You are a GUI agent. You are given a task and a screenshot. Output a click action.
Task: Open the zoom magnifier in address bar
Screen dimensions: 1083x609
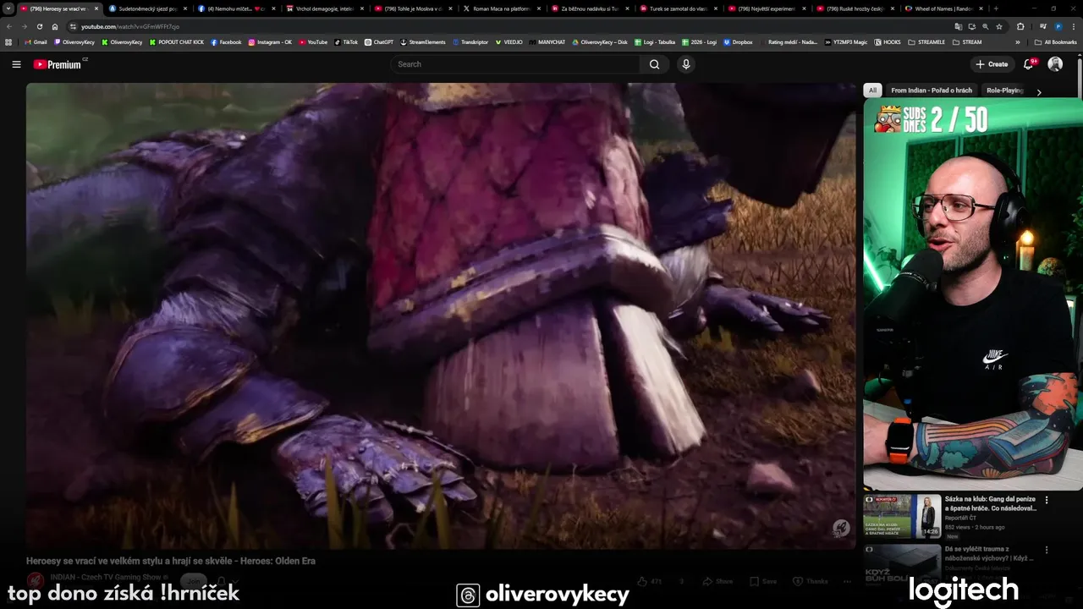(x=985, y=26)
